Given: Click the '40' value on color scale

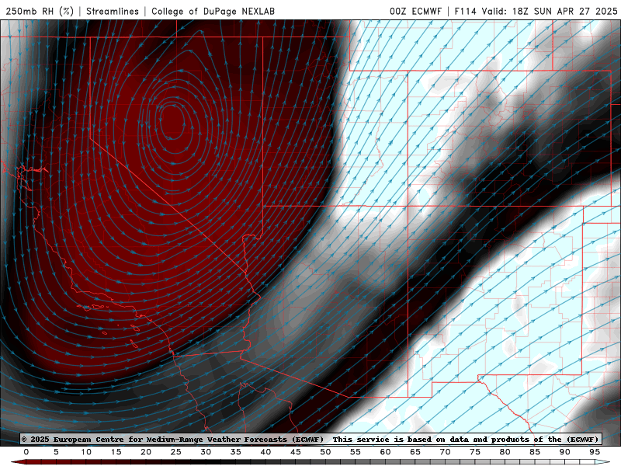Looking at the screenshot, I should click(265, 452).
